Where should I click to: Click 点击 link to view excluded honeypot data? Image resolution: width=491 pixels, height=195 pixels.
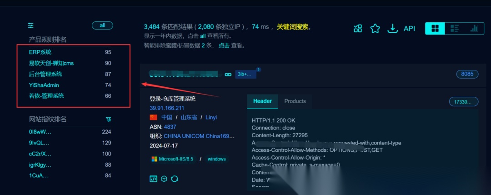tap(224, 45)
